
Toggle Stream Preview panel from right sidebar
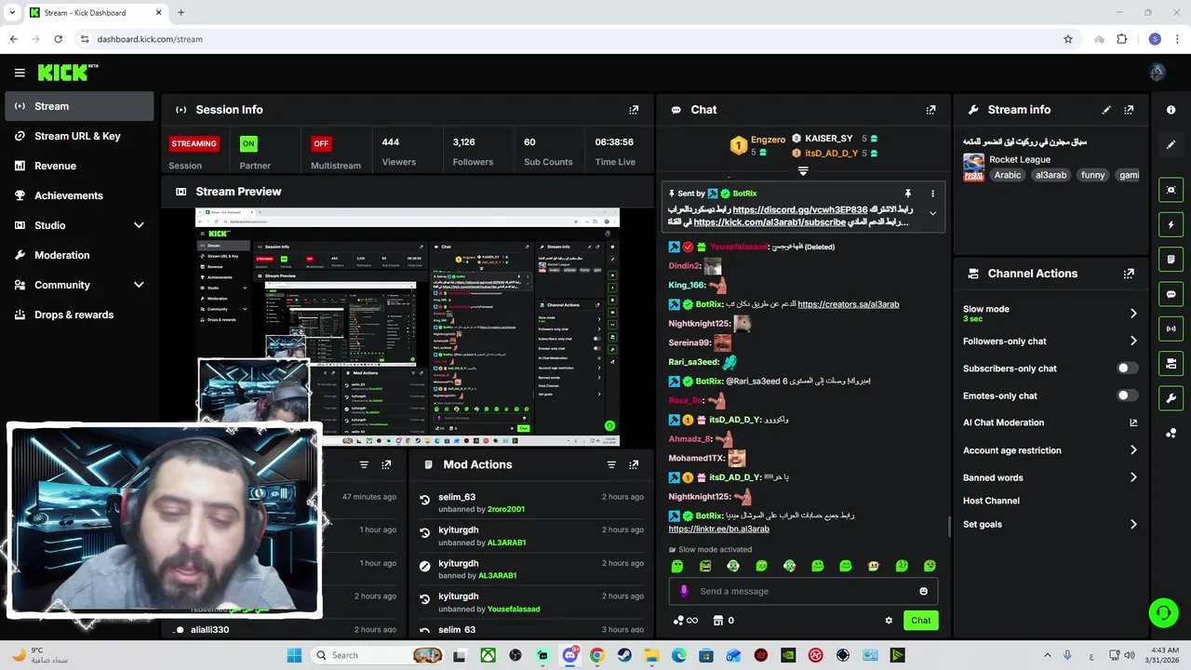click(1171, 190)
